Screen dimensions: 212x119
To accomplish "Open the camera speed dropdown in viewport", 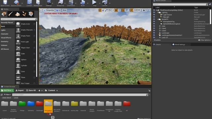I will click(x=145, y=10).
